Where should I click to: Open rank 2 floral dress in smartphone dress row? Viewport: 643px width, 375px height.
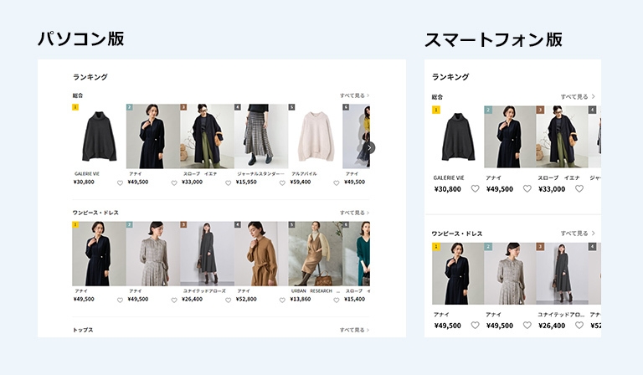(x=510, y=274)
